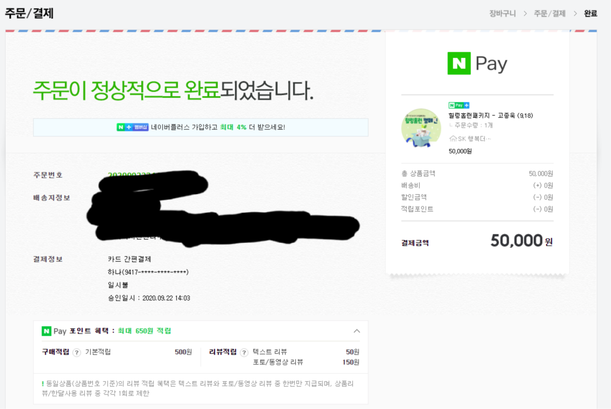Click the 결제정보 label
Viewport: 611px width, 409px height.
[48, 259]
